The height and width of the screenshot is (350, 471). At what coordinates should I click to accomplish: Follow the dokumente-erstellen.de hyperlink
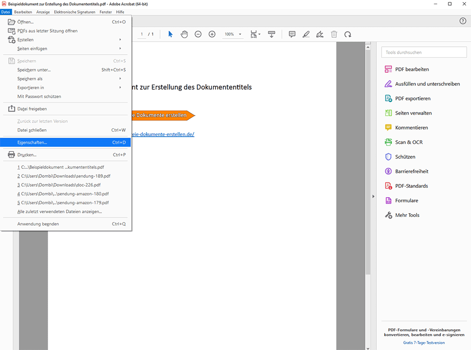click(x=163, y=134)
